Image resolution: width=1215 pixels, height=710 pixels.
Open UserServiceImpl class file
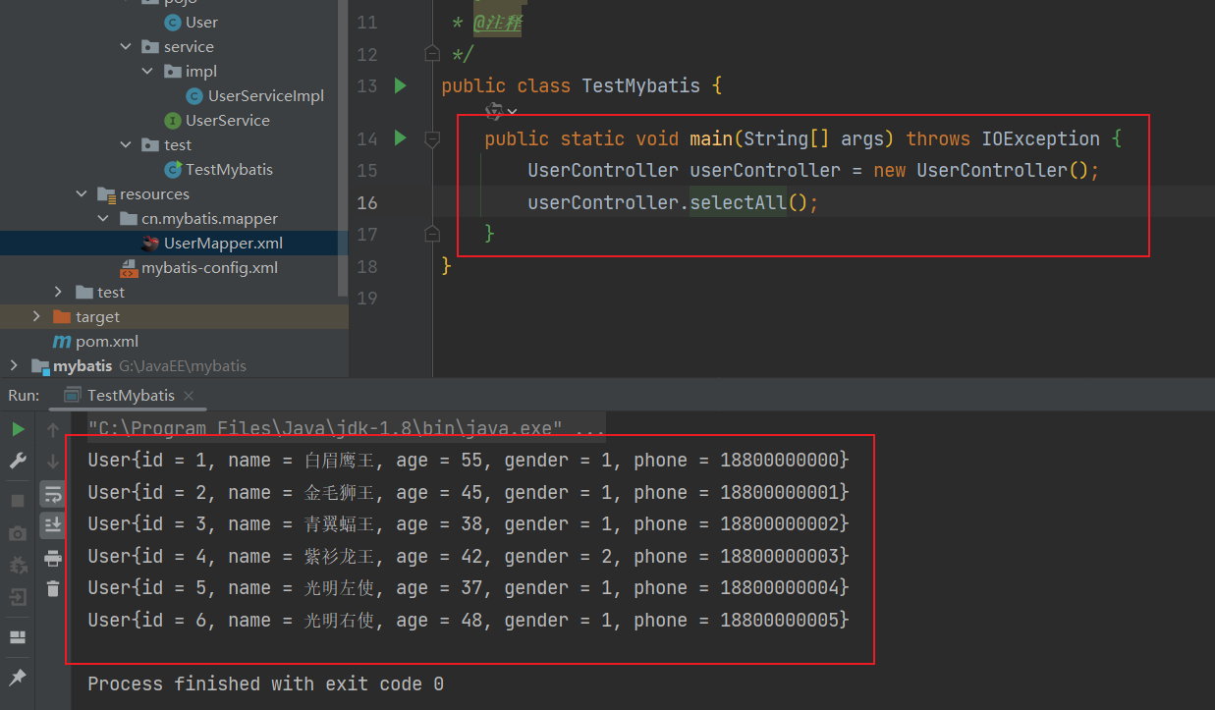pyautogui.click(x=265, y=95)
